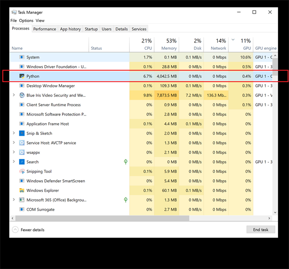Image resolution: width=289 pixels, height=269 pixels.
Task: Sort by the Status column header
Action: pos(109,44)
